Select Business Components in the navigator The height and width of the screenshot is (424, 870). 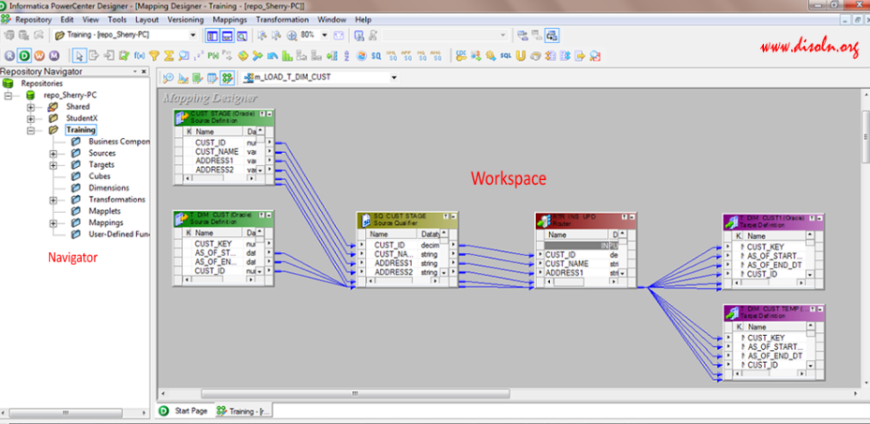pyautogui.click(x=119, y=142)
